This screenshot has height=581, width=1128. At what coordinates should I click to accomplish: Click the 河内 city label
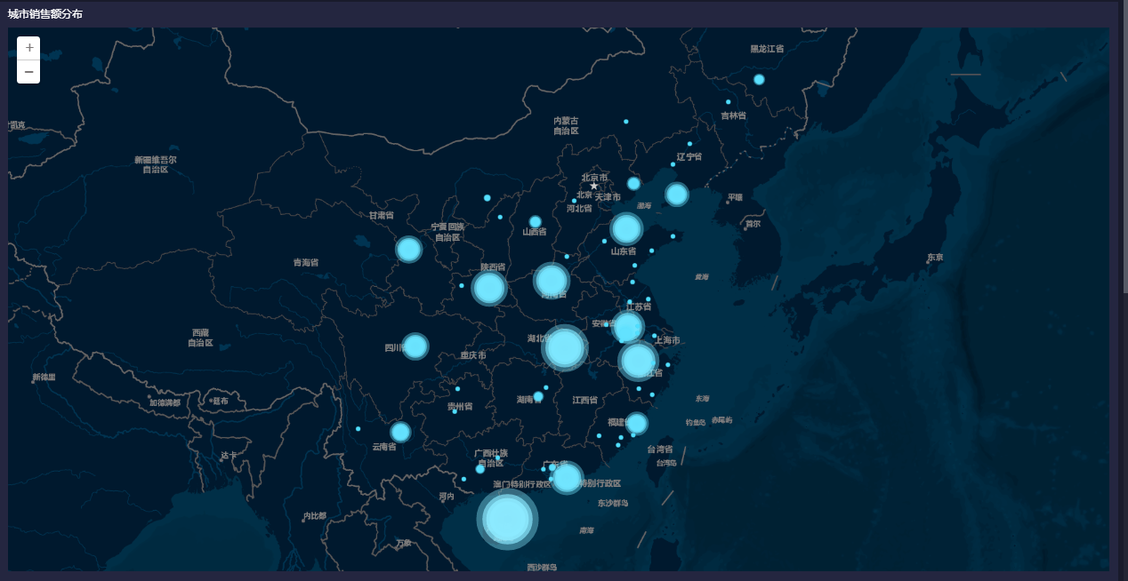pyautogui.click(x=447, y=497)
